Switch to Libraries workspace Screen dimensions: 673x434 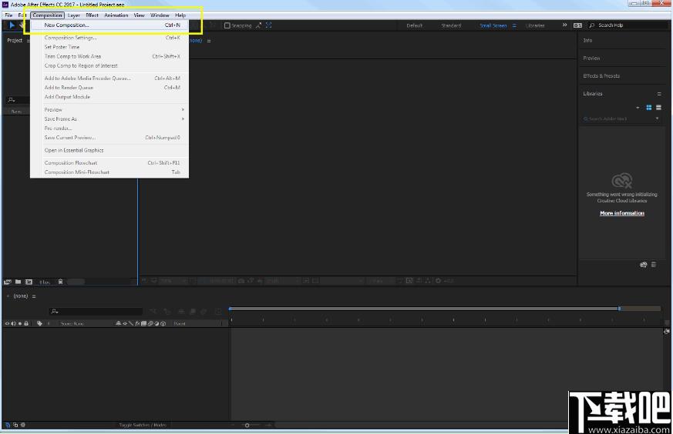coord(535,25)
